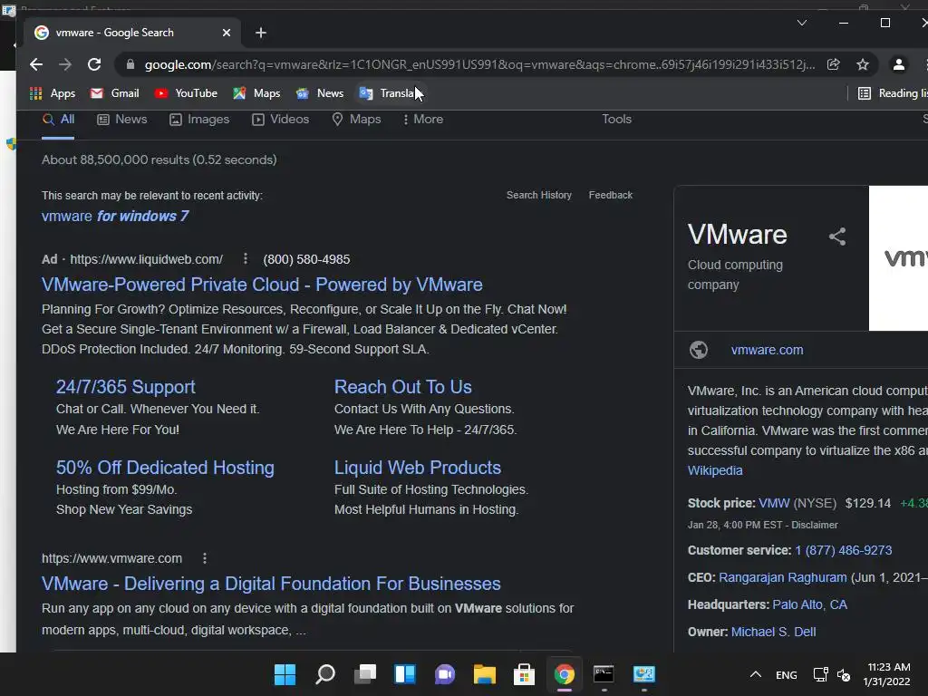The height and width of the screenshot is (696, 928).
Task: Open the Search History link
Action: (539, 196)
